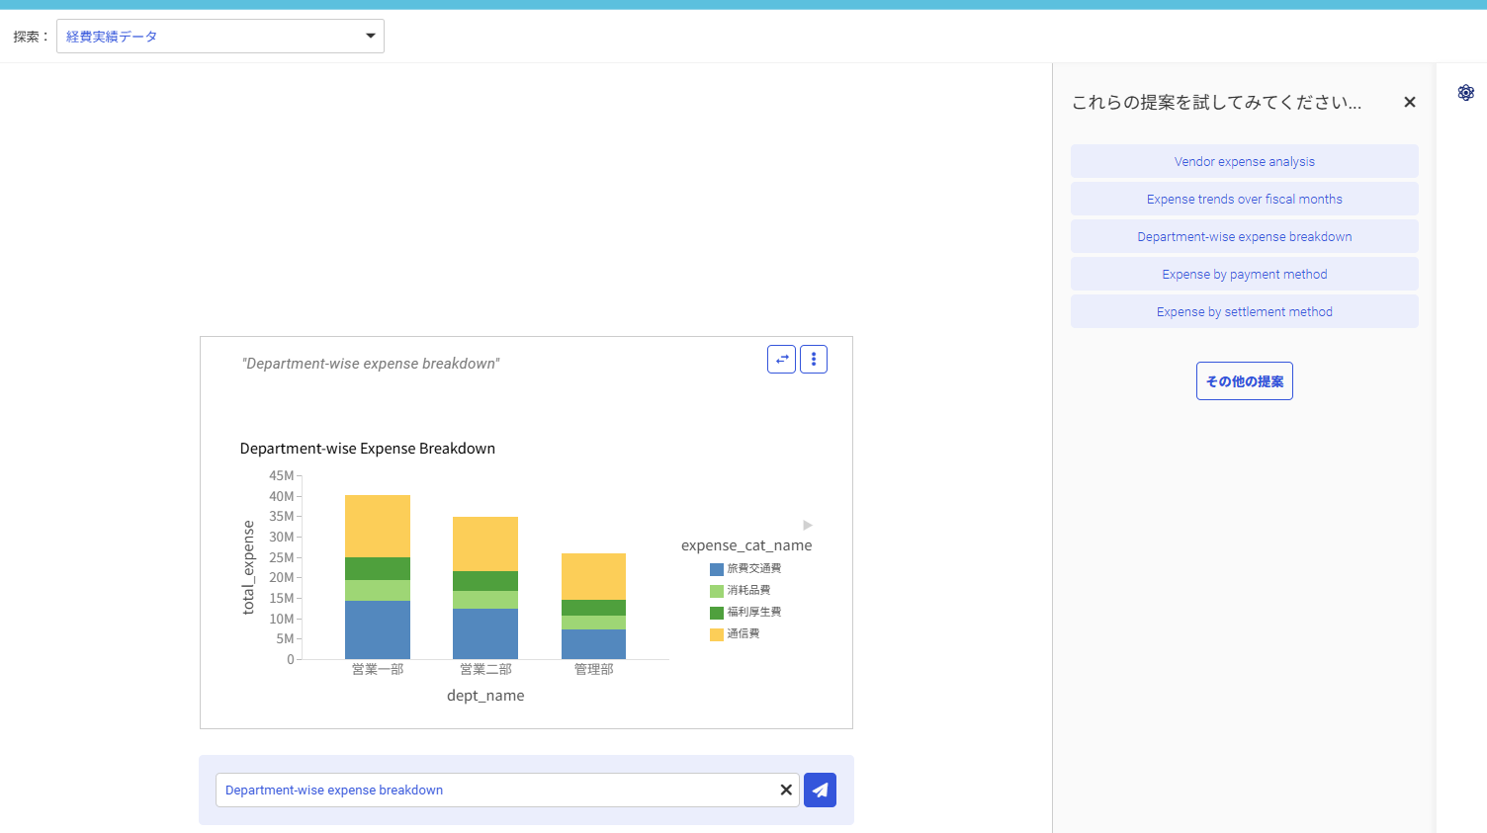Open the atom-shaped insights icon

(x=1466, y=92)
